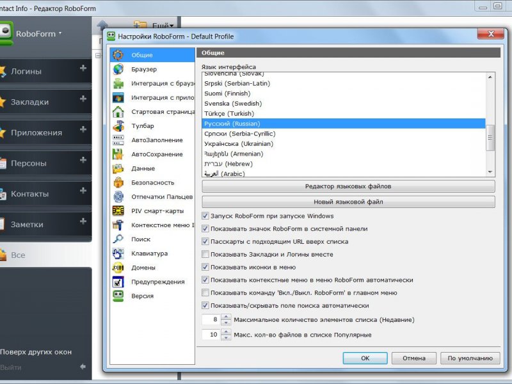This screenshot has height=384, width=512.
Task: Open the Логины section in sidebar
Action: click(45, 71)
